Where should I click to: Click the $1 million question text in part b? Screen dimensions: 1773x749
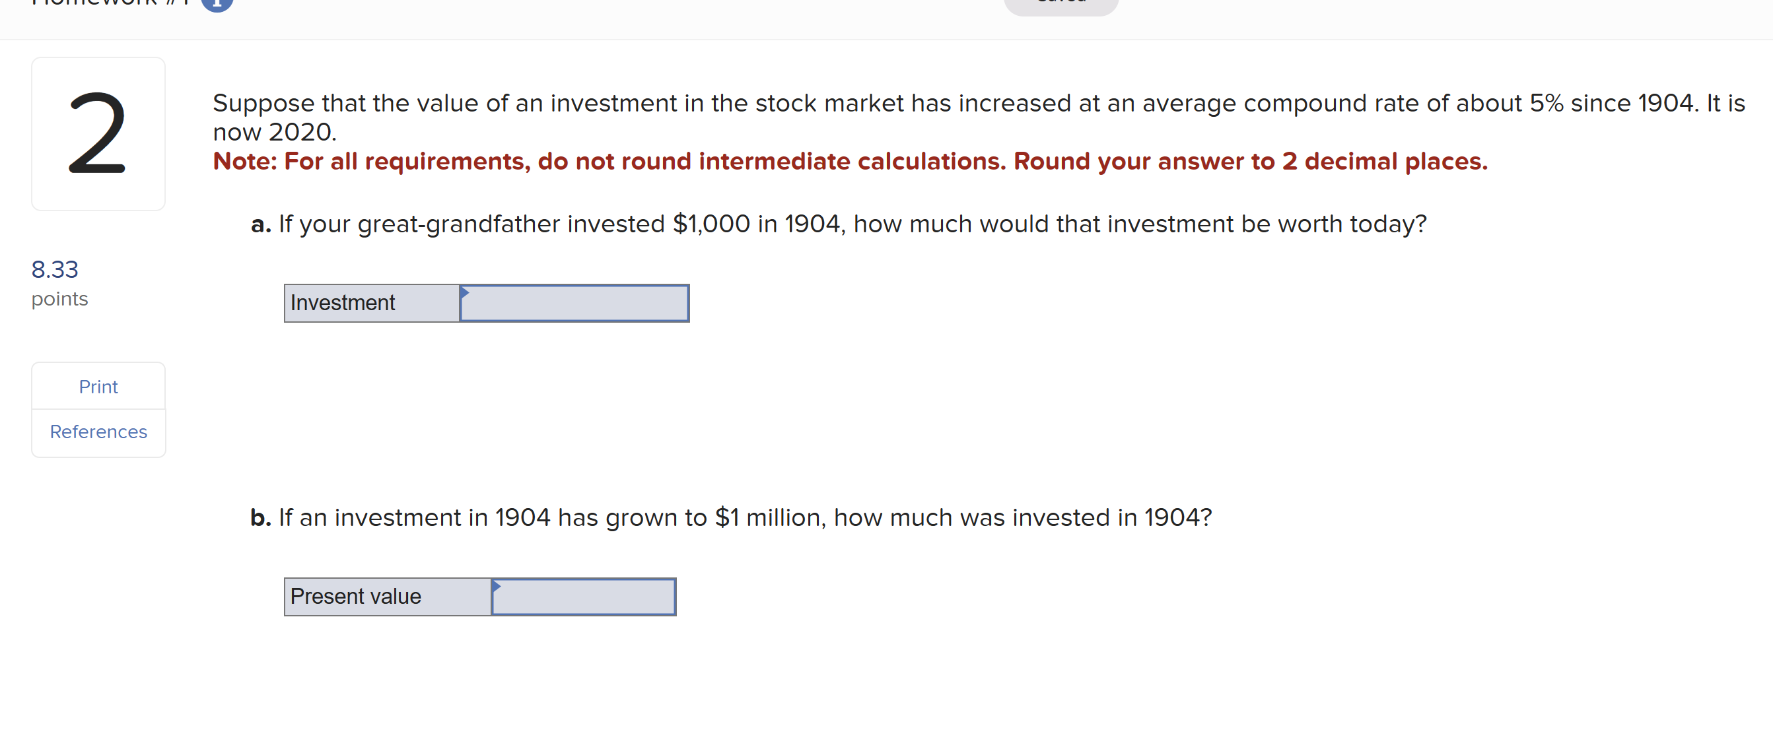744,517
